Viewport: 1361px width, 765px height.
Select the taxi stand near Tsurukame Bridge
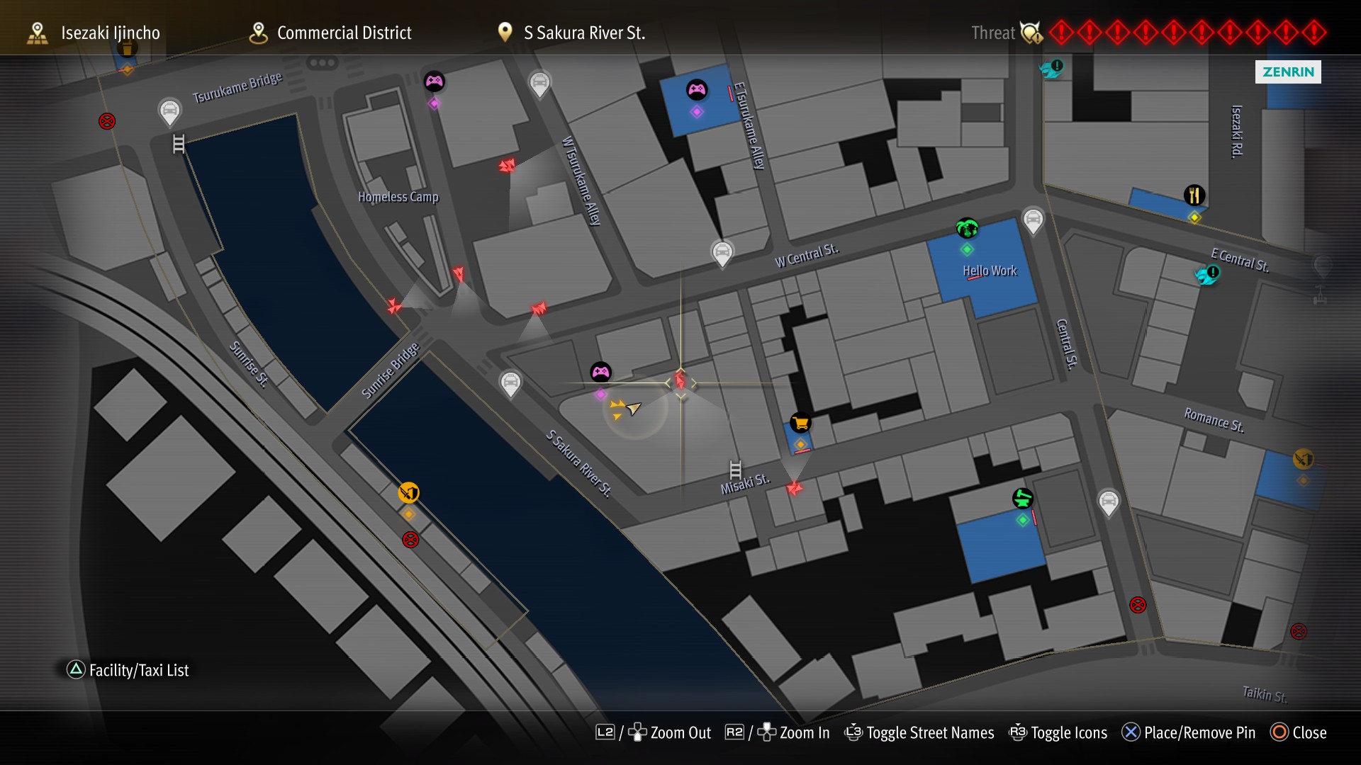[169, 110]
